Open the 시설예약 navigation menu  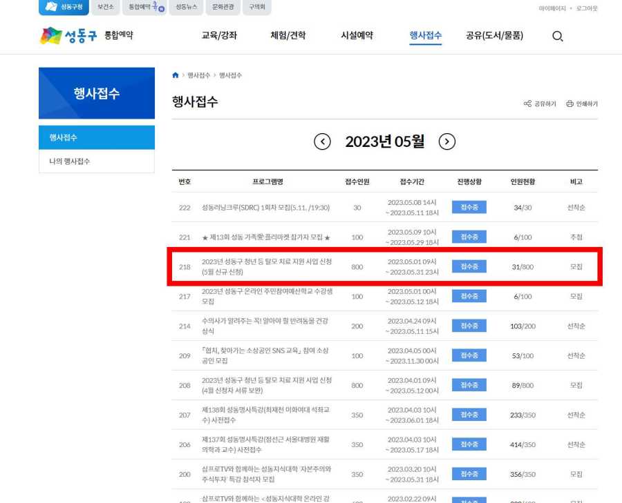(x=359, y=35)
